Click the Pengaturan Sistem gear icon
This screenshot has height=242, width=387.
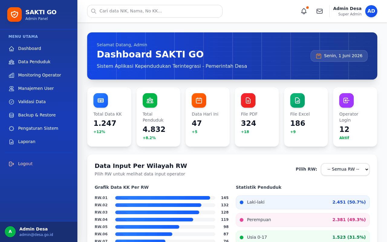[x=11, y=129]
